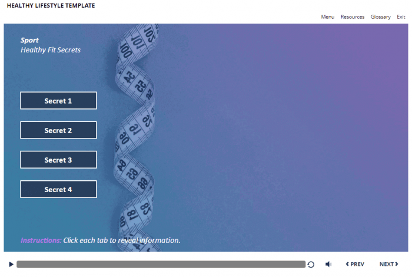Open the Secret 1 tab
The image size is (412, 277).
point(58,101)
